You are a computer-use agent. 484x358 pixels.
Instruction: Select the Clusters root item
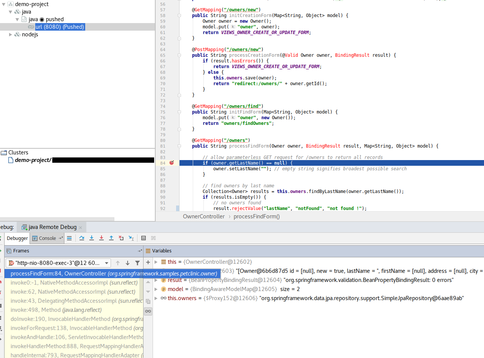tap(18, 153)
